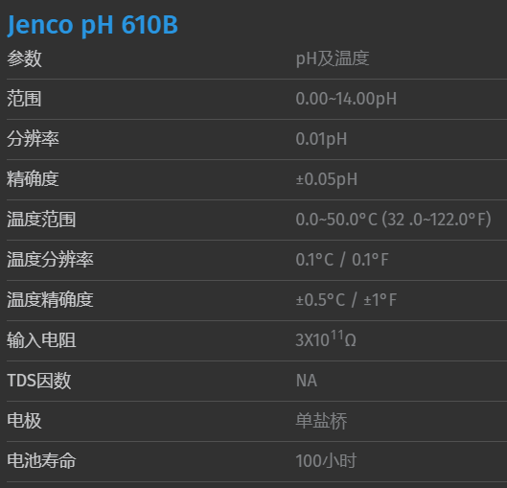Screen dimensions: 507x488
Task: Select the 温度分辨率 label
Action: (50, 260)
